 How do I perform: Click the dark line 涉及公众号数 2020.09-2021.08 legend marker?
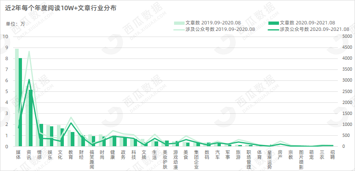273,30
